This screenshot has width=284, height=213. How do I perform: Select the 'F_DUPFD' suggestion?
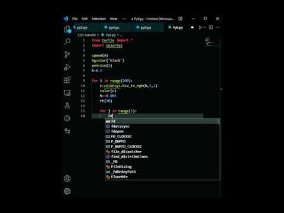(x=162, y=141)
